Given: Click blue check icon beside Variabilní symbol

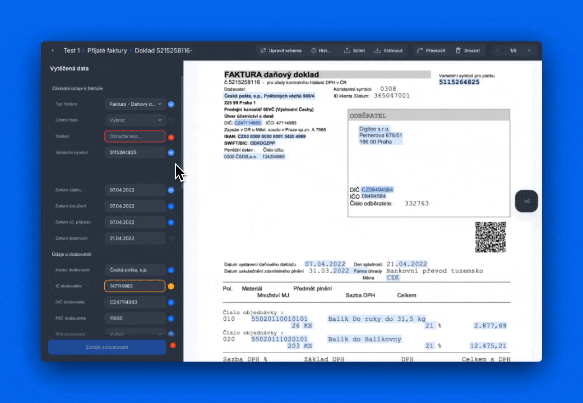Looking at the screenshot, I should [x=171, y=152].
